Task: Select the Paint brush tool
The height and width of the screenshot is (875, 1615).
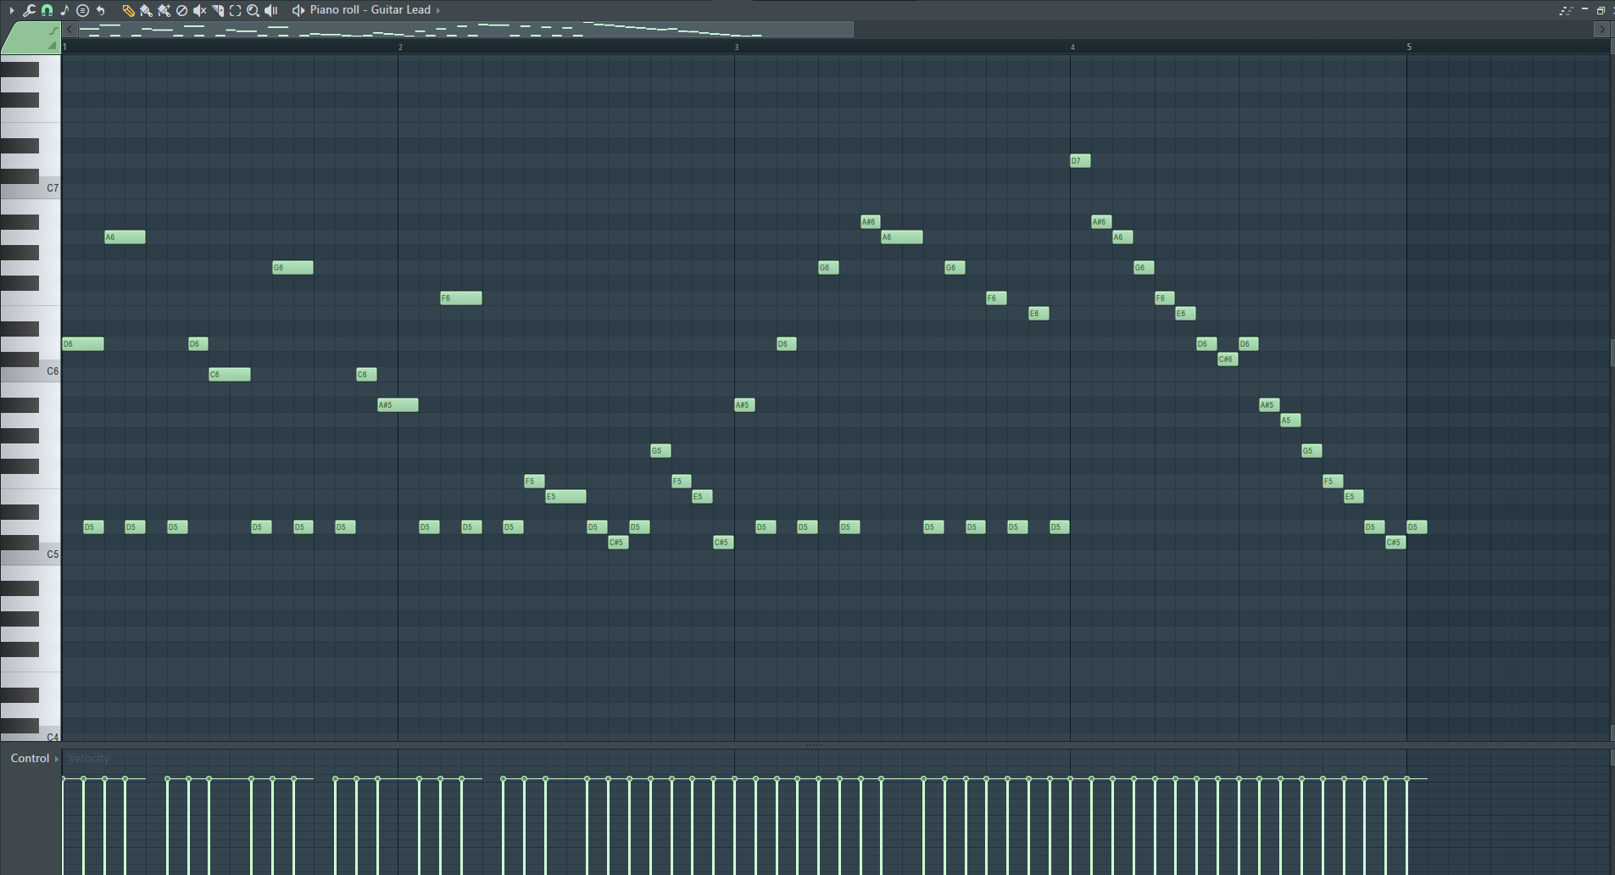Action: (x=146, y=10)
